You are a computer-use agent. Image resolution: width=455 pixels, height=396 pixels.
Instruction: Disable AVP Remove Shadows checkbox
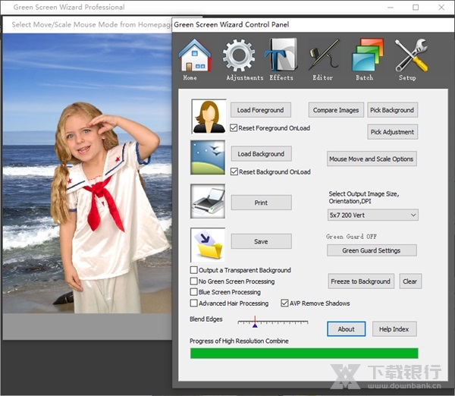pos(284,303)
